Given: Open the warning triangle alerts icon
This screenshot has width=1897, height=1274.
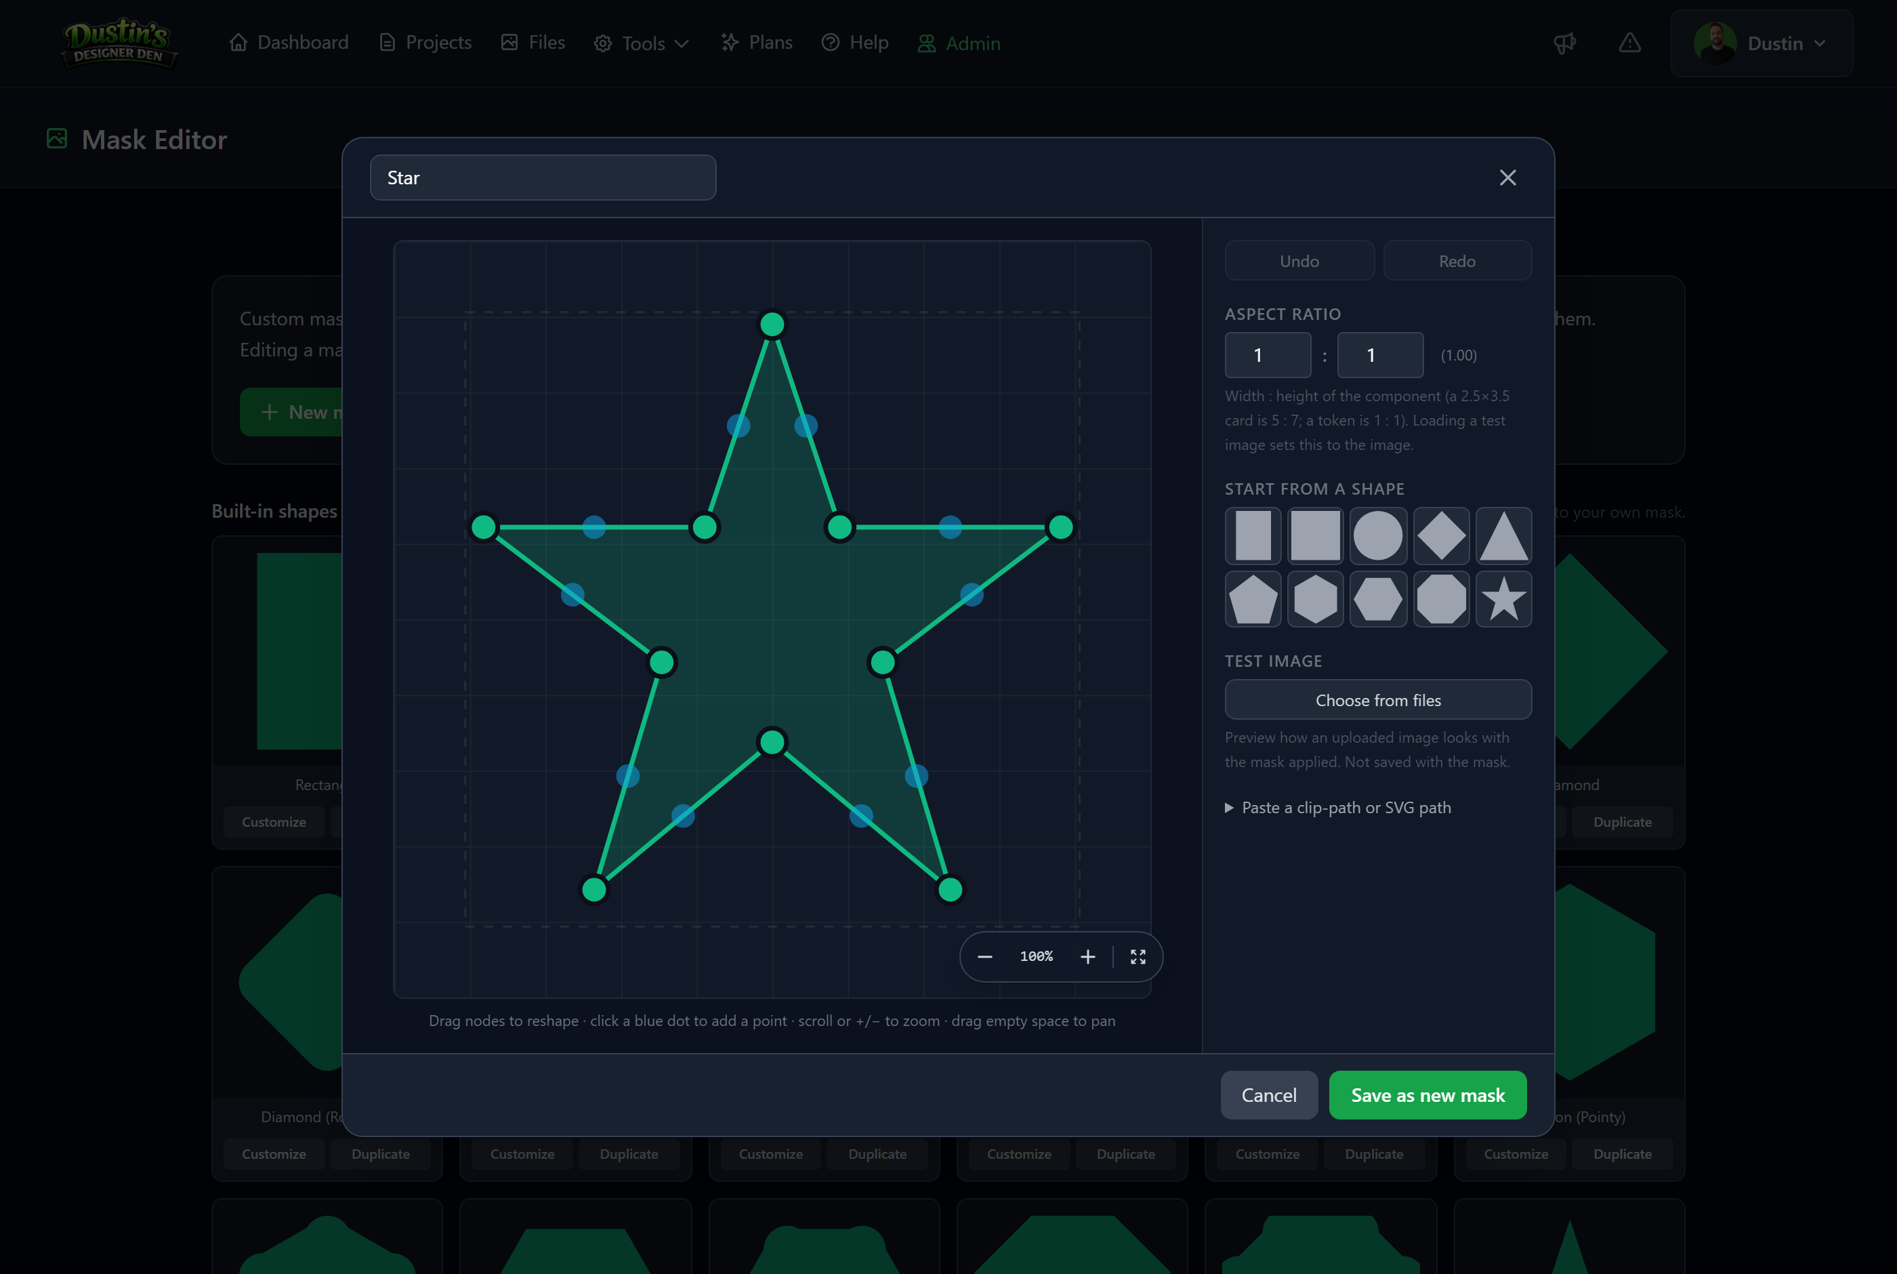Looking at the screenshot, I should point(1629,43).
